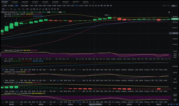Screen dimensions: 179x106
Task: Click the 12023.29 crosshair price label on axis
Action: (175, 33)
